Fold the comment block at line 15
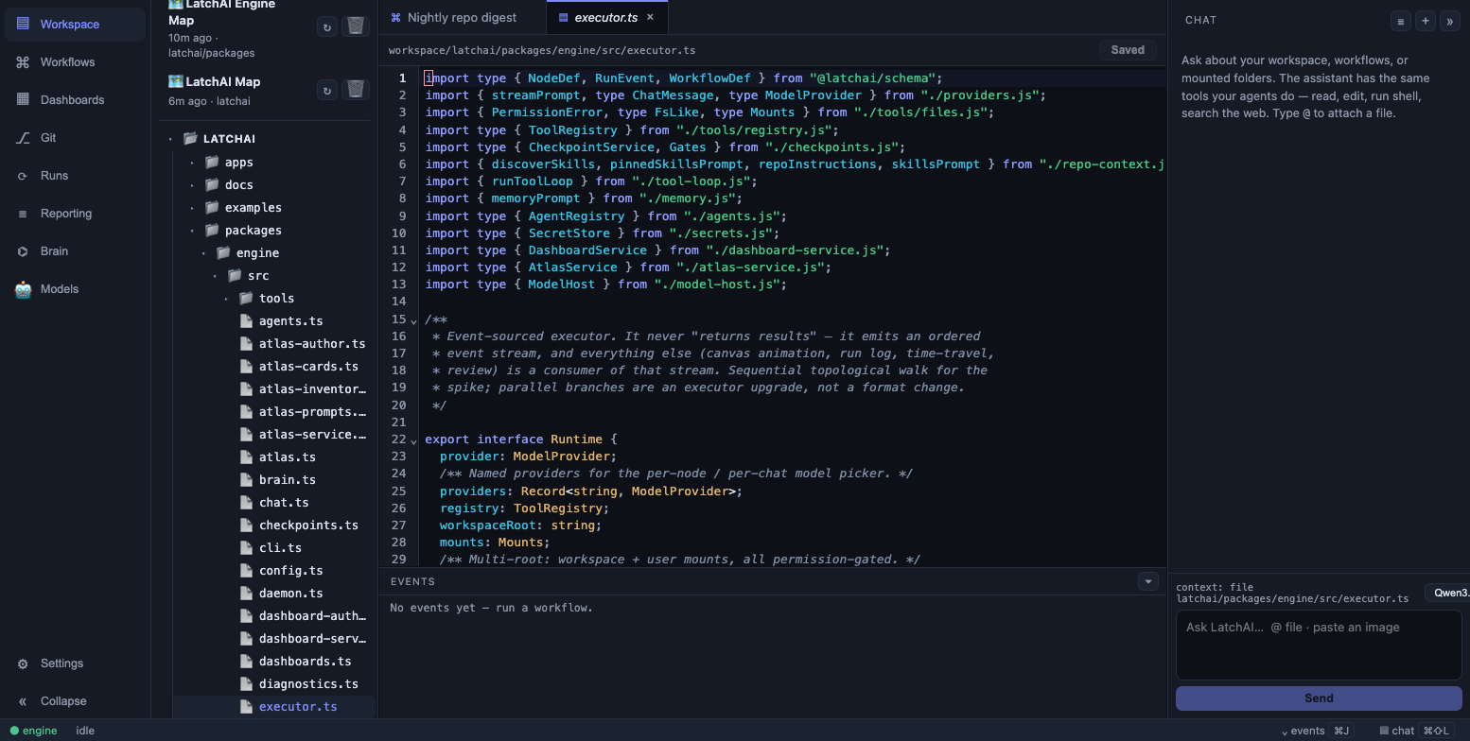1470x741 pixels. 413,320
